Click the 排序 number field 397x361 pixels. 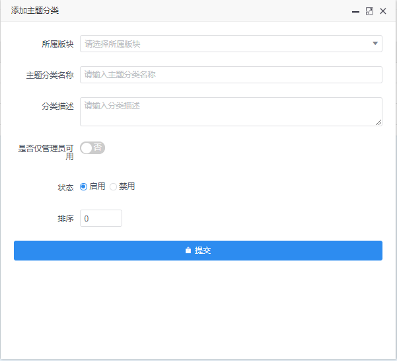[101, 218]
